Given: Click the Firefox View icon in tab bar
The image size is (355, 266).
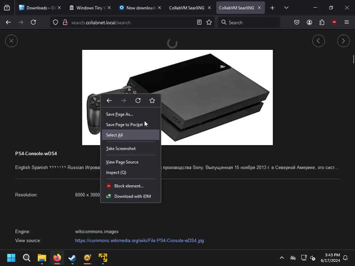Looking at the screenshot, I should pyautogui.click(x=7, y=8).
